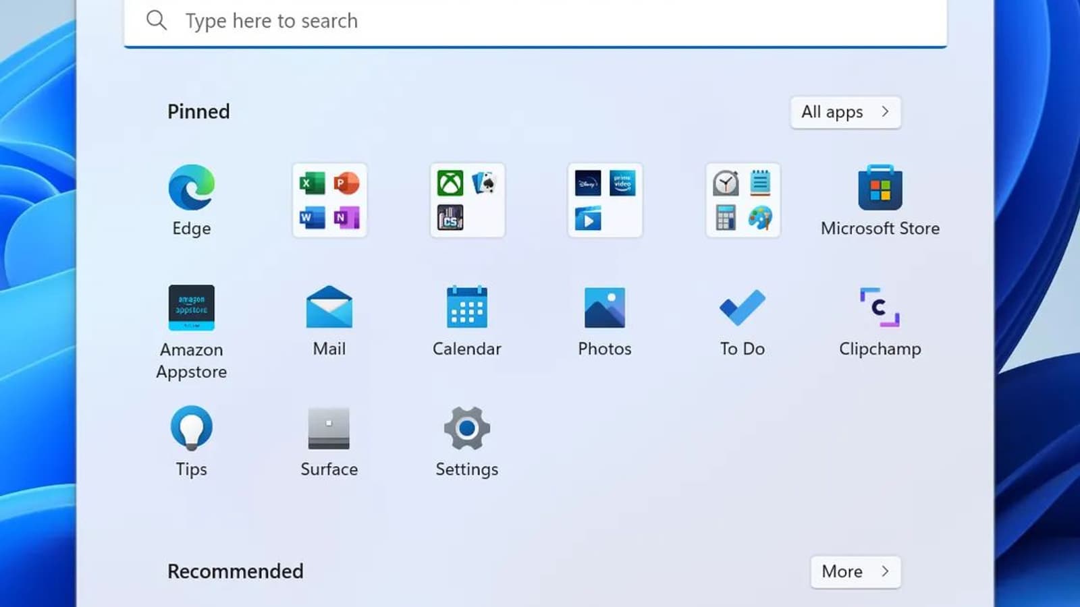Show the All apps list

point(846,112)
